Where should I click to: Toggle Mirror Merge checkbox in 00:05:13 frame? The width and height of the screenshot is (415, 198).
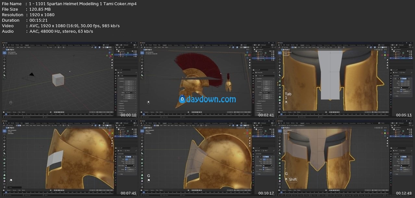pos(401,91)
